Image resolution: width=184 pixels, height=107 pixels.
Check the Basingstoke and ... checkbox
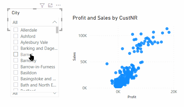pyautogui.click(x=16, y=79)
